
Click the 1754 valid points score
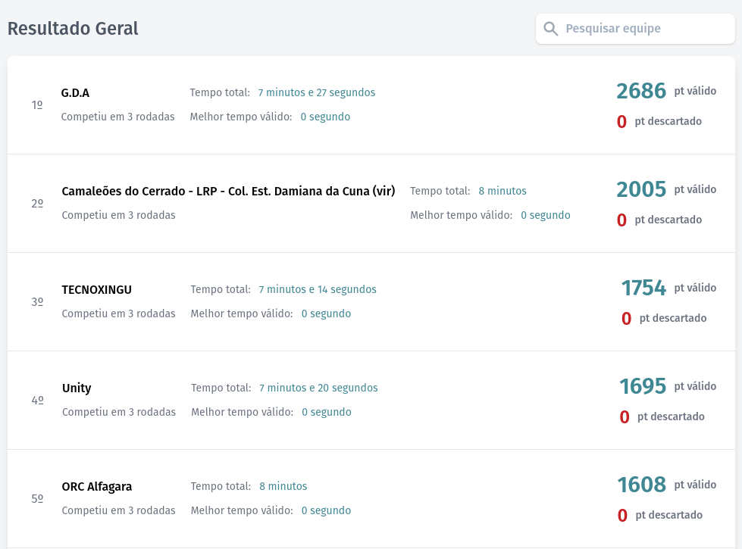tap(643, 288)
